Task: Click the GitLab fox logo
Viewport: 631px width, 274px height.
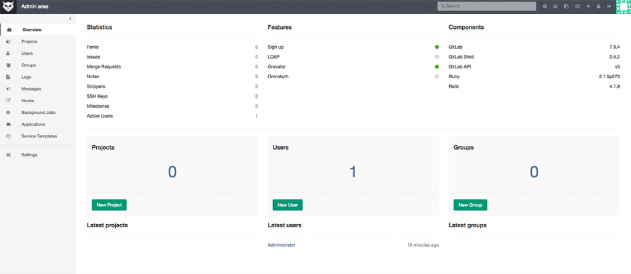Action: click(x=8, y=7)
